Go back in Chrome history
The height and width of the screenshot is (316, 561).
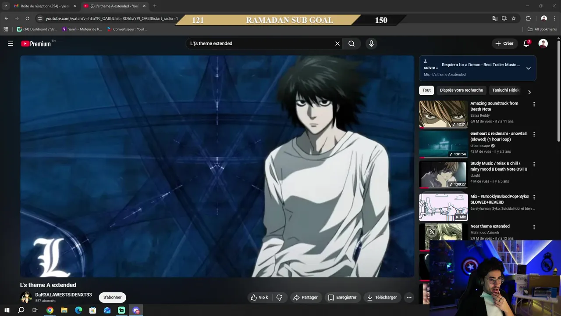pos(6,18)
